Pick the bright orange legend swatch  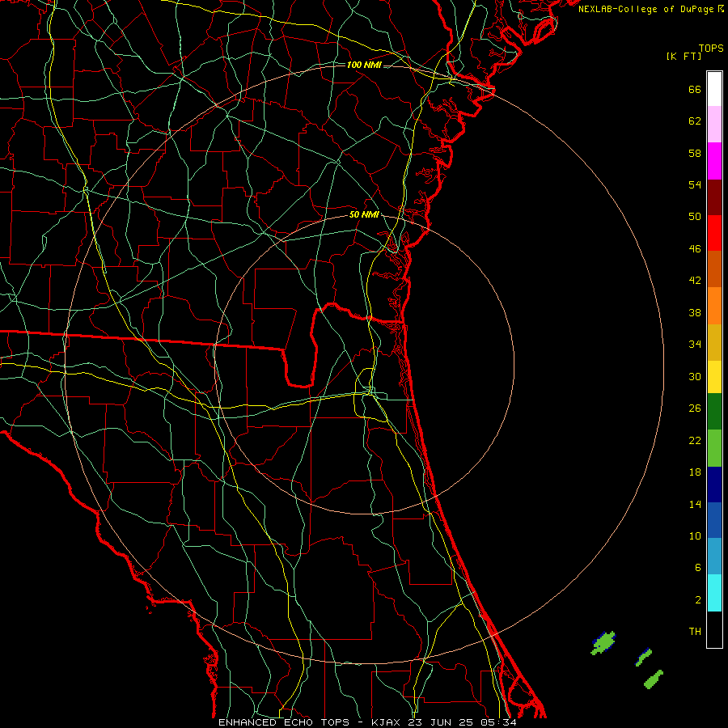coord(714,306)
